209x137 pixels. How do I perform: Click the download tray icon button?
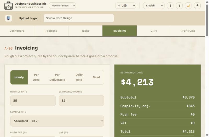[x=198, y=5]
